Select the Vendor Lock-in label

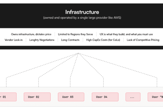pyautogui.click(x=14, y=40)
